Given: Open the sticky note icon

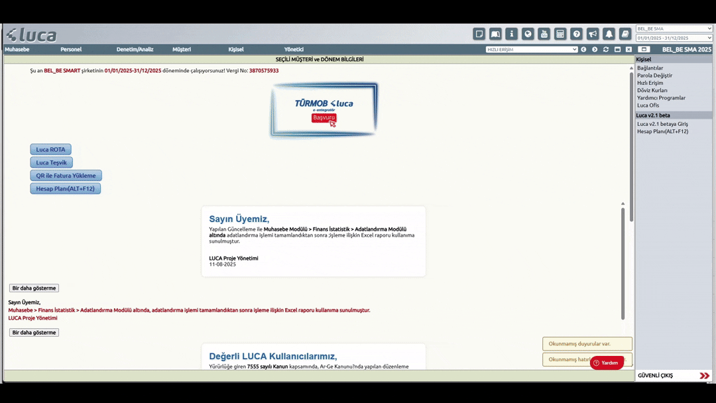Looking at the screenshot, I should click(479, 34).
